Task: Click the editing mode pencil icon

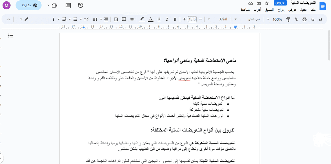Action: pyautogui.click(x=26, y=19)
